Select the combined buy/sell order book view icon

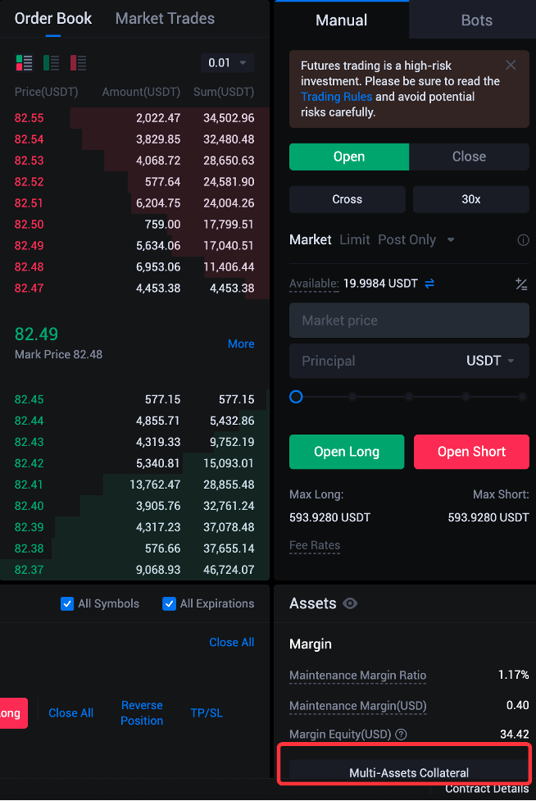tap(24, 62)
